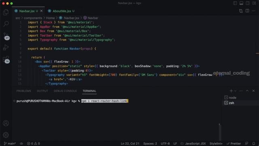Open the launch profile dropdown arrow beside plus

236,91
